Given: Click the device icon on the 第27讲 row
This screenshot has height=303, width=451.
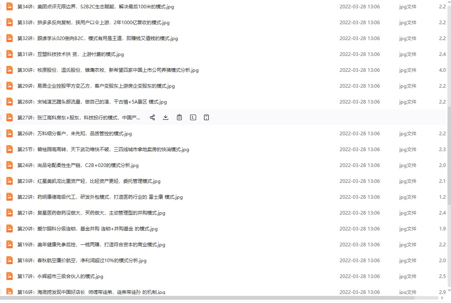Looking at the screenshot, I should pos(206,117).
